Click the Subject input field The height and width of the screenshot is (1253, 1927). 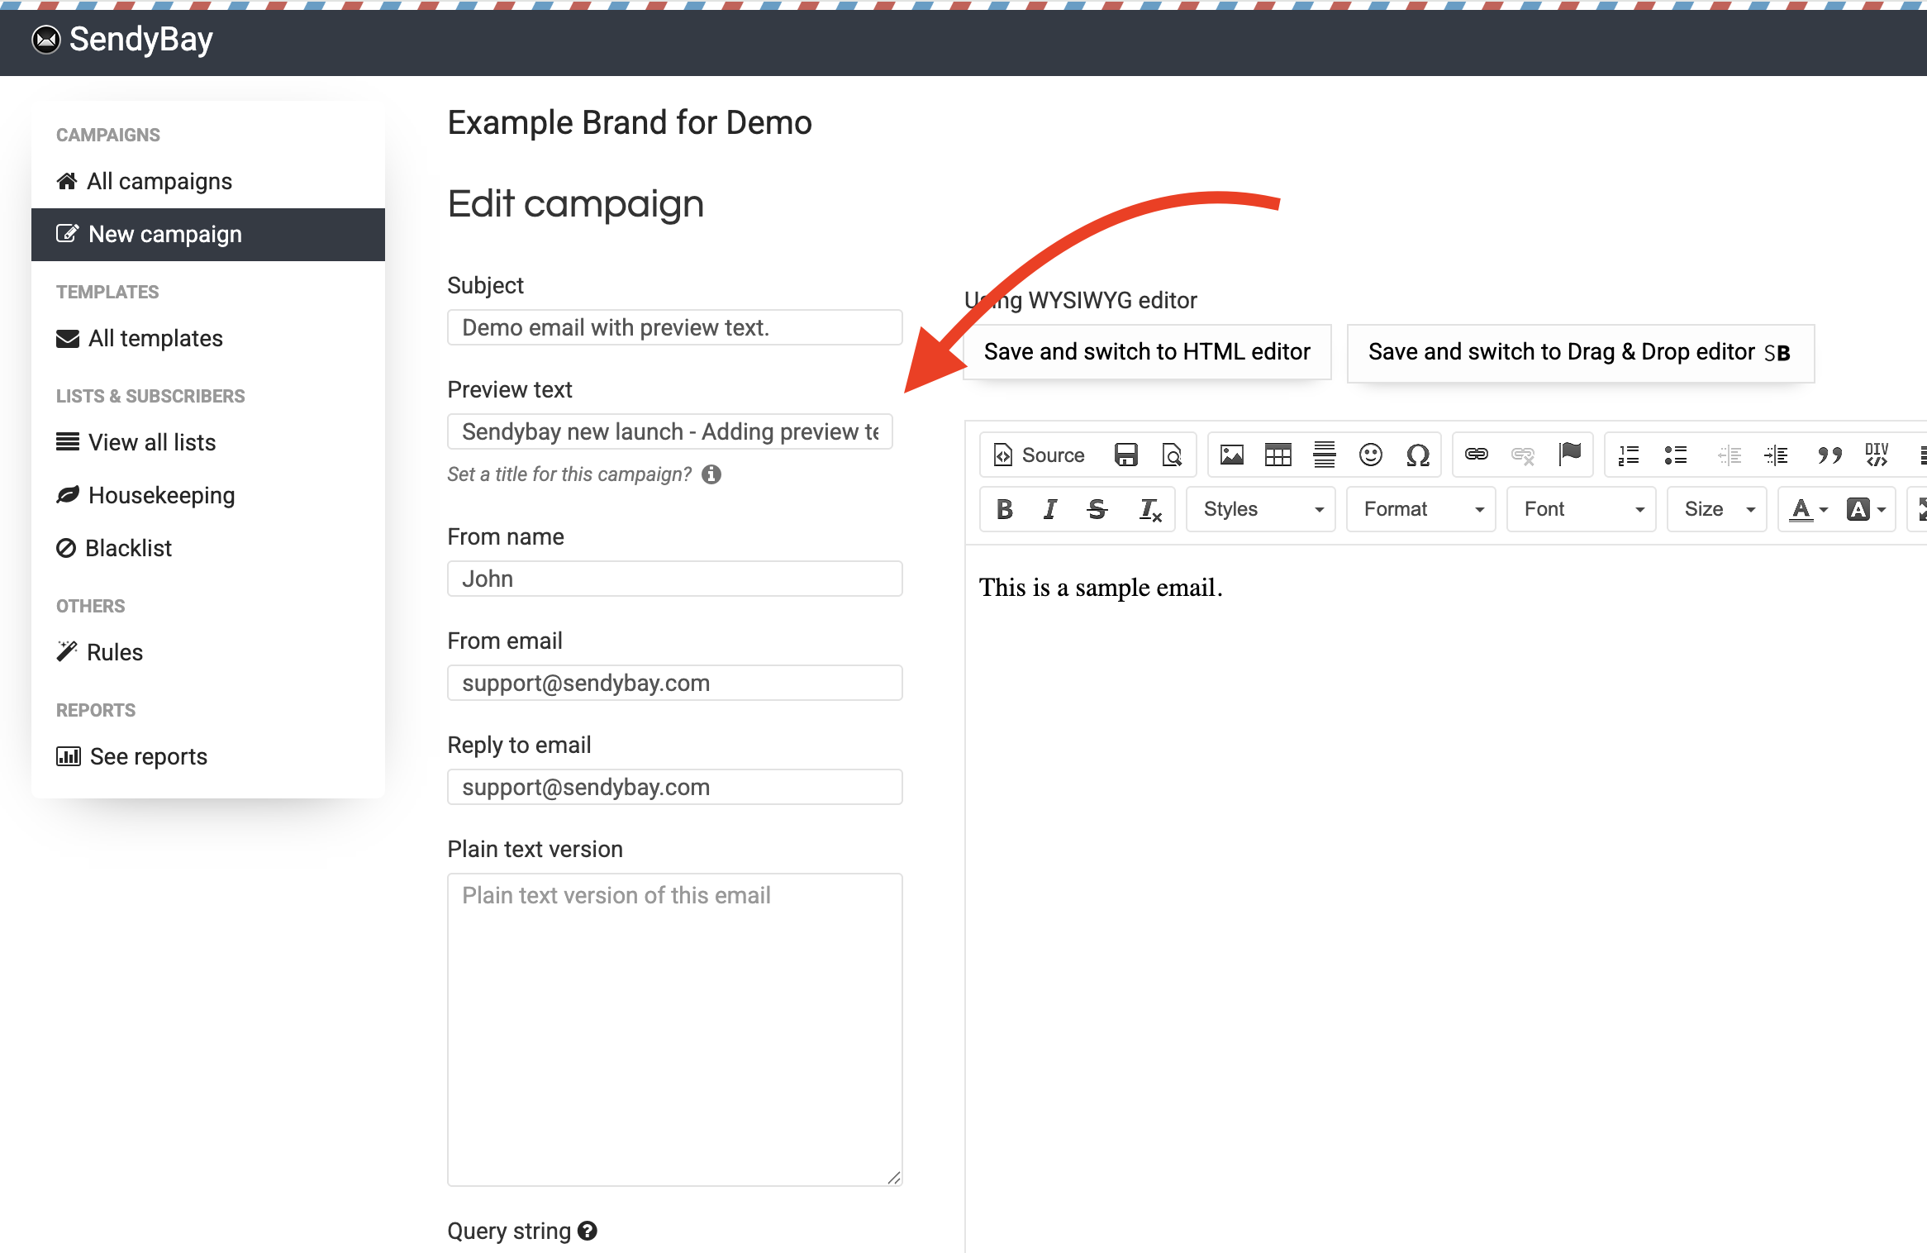pyautogui.click(x=674, y=327)
